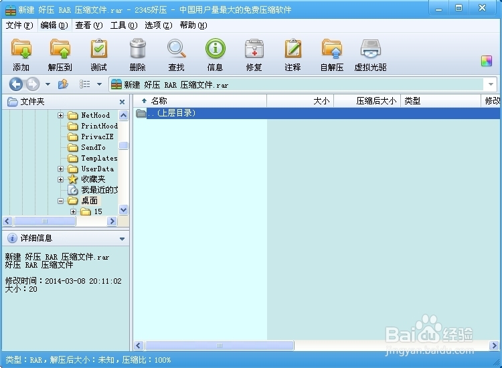
Task: Collapse the 详细信息 panel
Action: coord(122,239)
